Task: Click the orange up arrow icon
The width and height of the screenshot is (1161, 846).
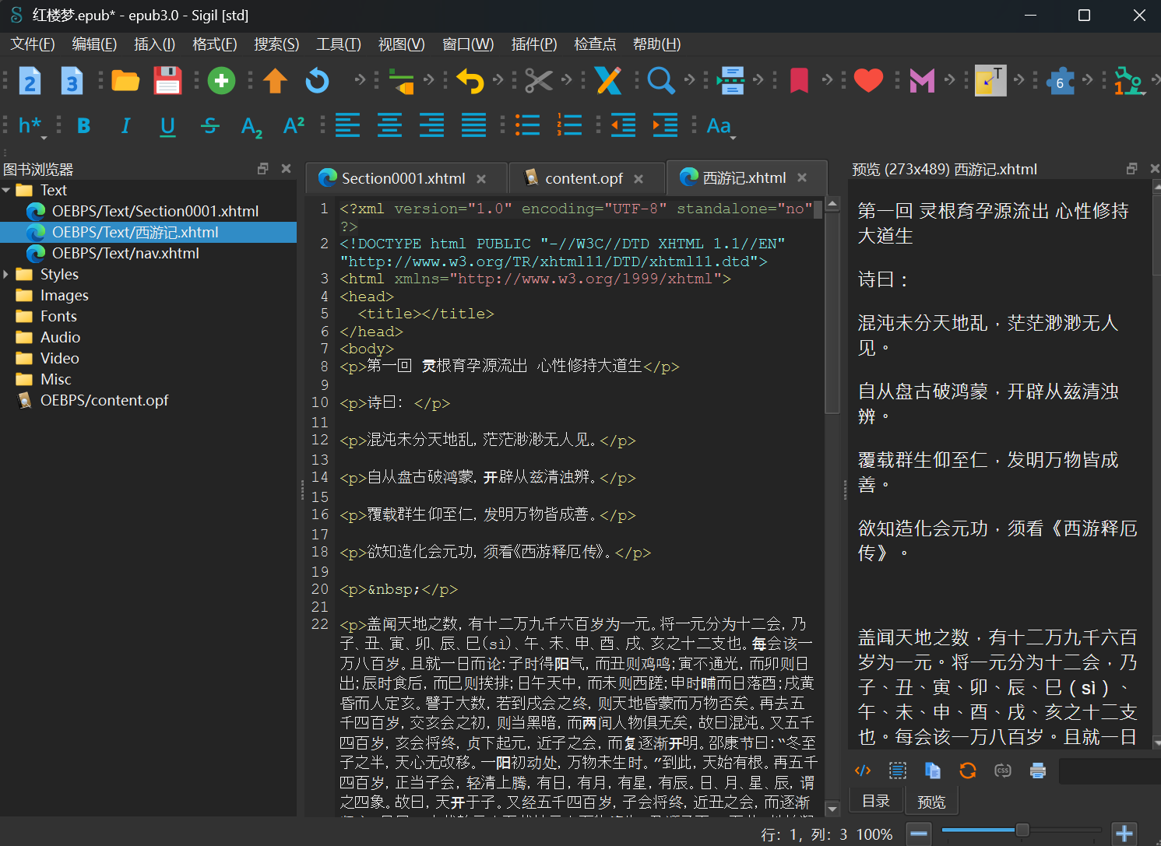Action: coord(275,80)
